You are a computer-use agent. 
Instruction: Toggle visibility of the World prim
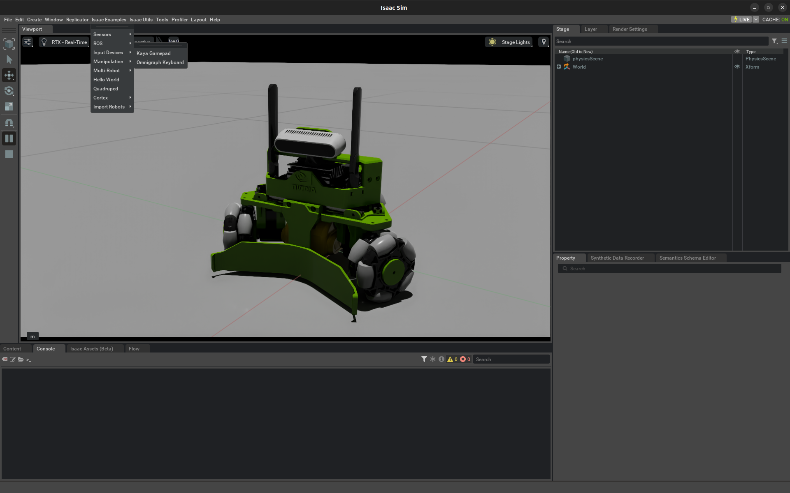click(x=737, y=67)
